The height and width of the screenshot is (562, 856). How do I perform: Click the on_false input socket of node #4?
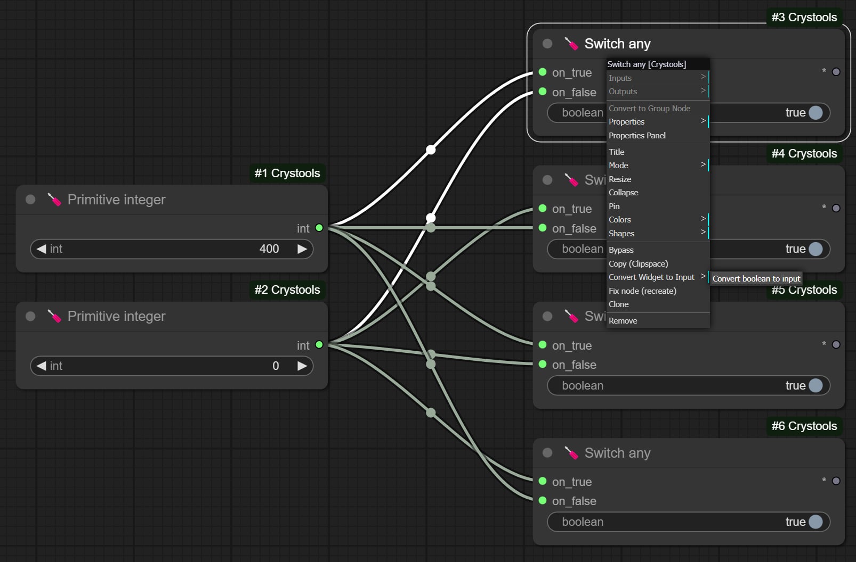(543, 228)
